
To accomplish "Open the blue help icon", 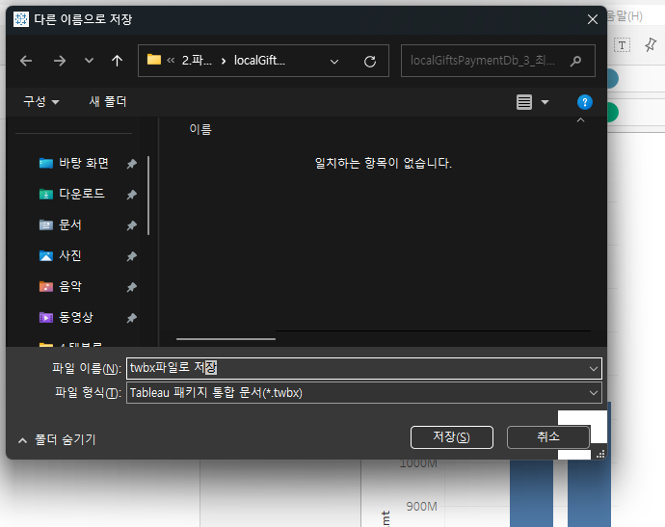I will 585,102.
